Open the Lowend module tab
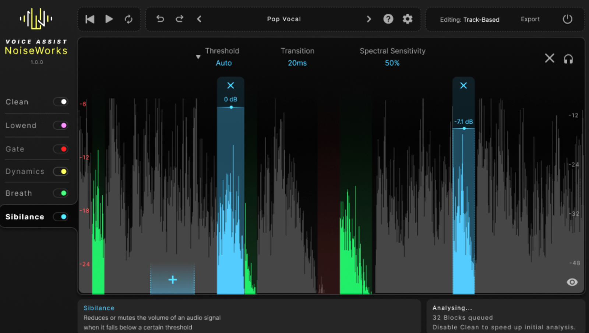Image resolution: width=589 pixels, height=333 pixels. (x=21, y=125)
